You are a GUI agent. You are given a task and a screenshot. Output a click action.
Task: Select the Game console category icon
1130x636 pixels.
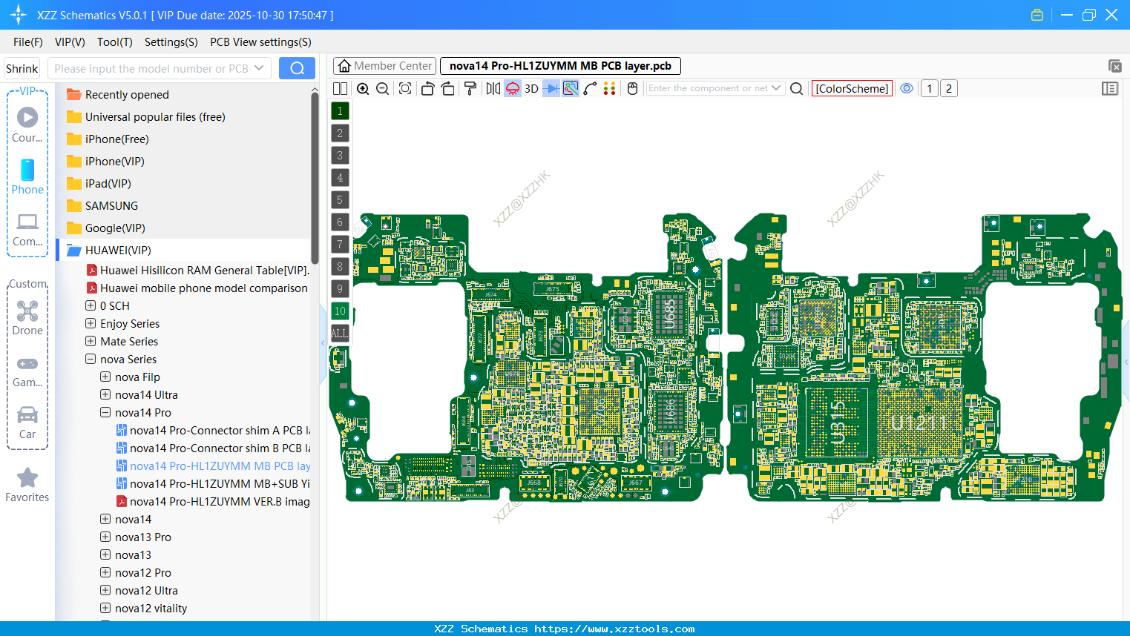(x=27, y=371)
